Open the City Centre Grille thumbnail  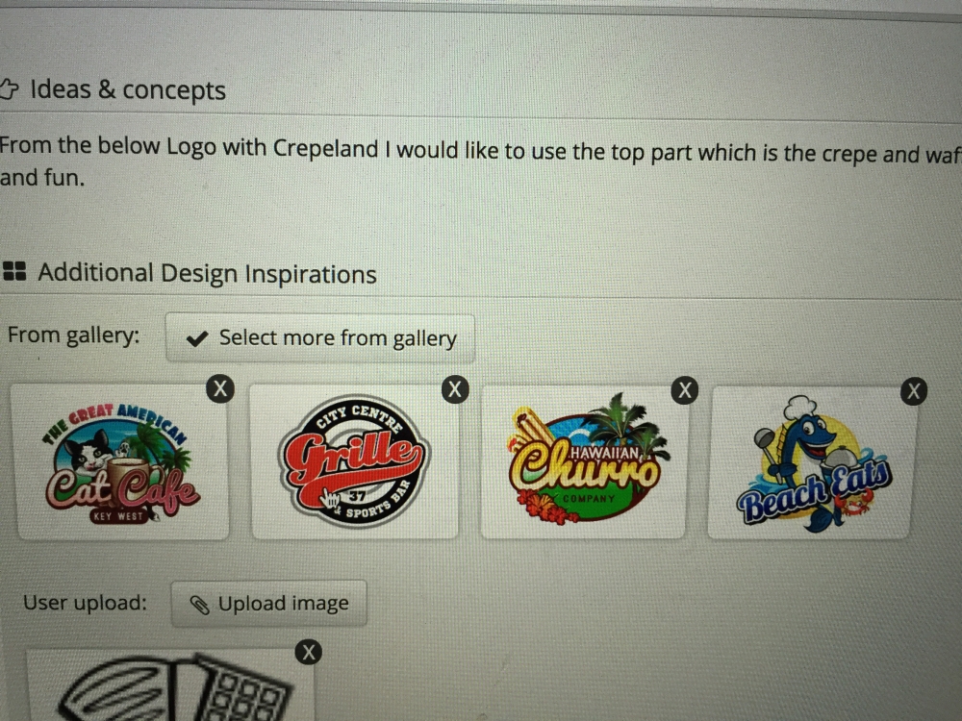pos(354,461)
